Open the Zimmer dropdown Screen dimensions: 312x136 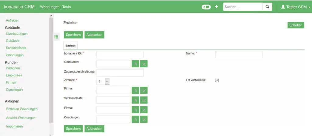(x=103, y=81)
